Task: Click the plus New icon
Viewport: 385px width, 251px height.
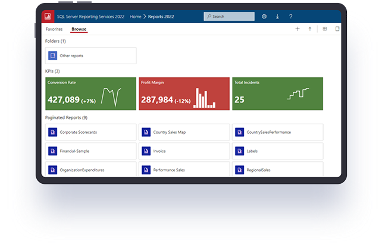Action: point(298,29)
